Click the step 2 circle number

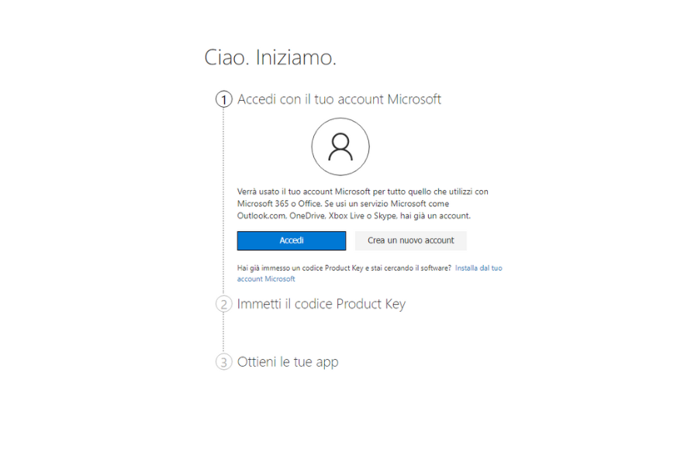click(223, 304)
